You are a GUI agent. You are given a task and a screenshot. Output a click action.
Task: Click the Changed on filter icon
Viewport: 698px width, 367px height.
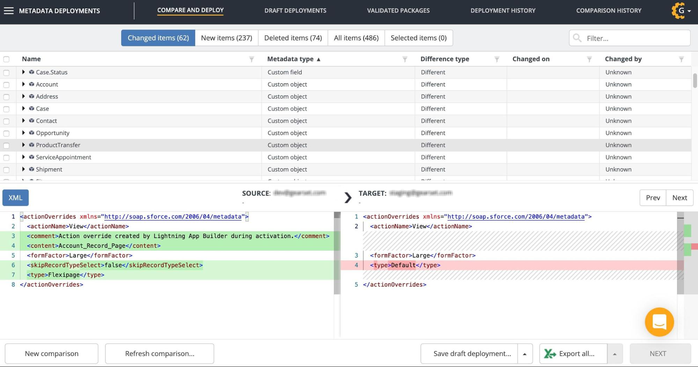tap(589, 59)
